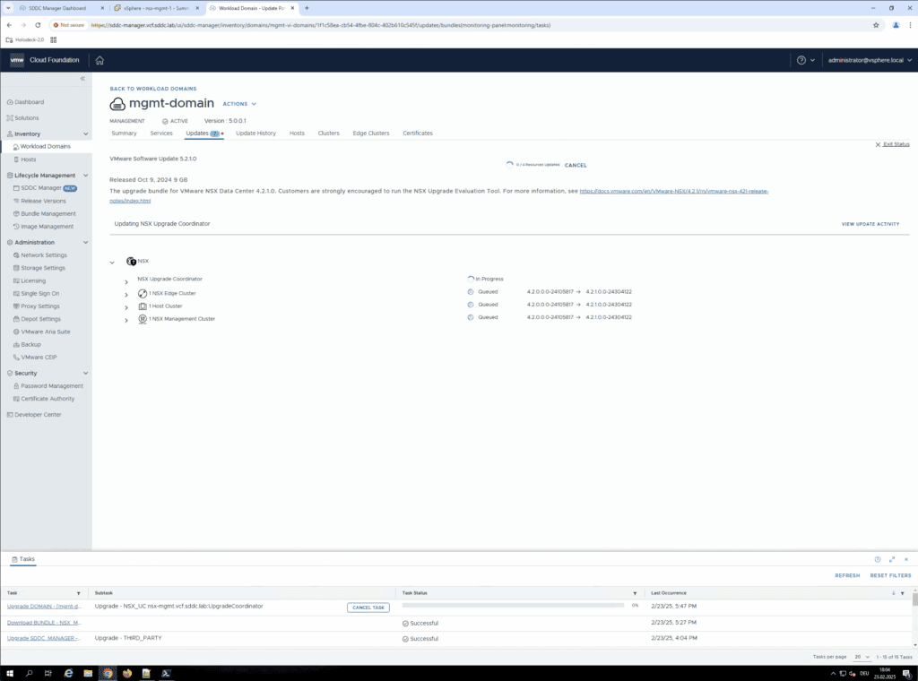Image resolution: width=918 pixels, height=681 pixels.
Task: Click the NSX Management Cluster icon
Action: (143, 319)
